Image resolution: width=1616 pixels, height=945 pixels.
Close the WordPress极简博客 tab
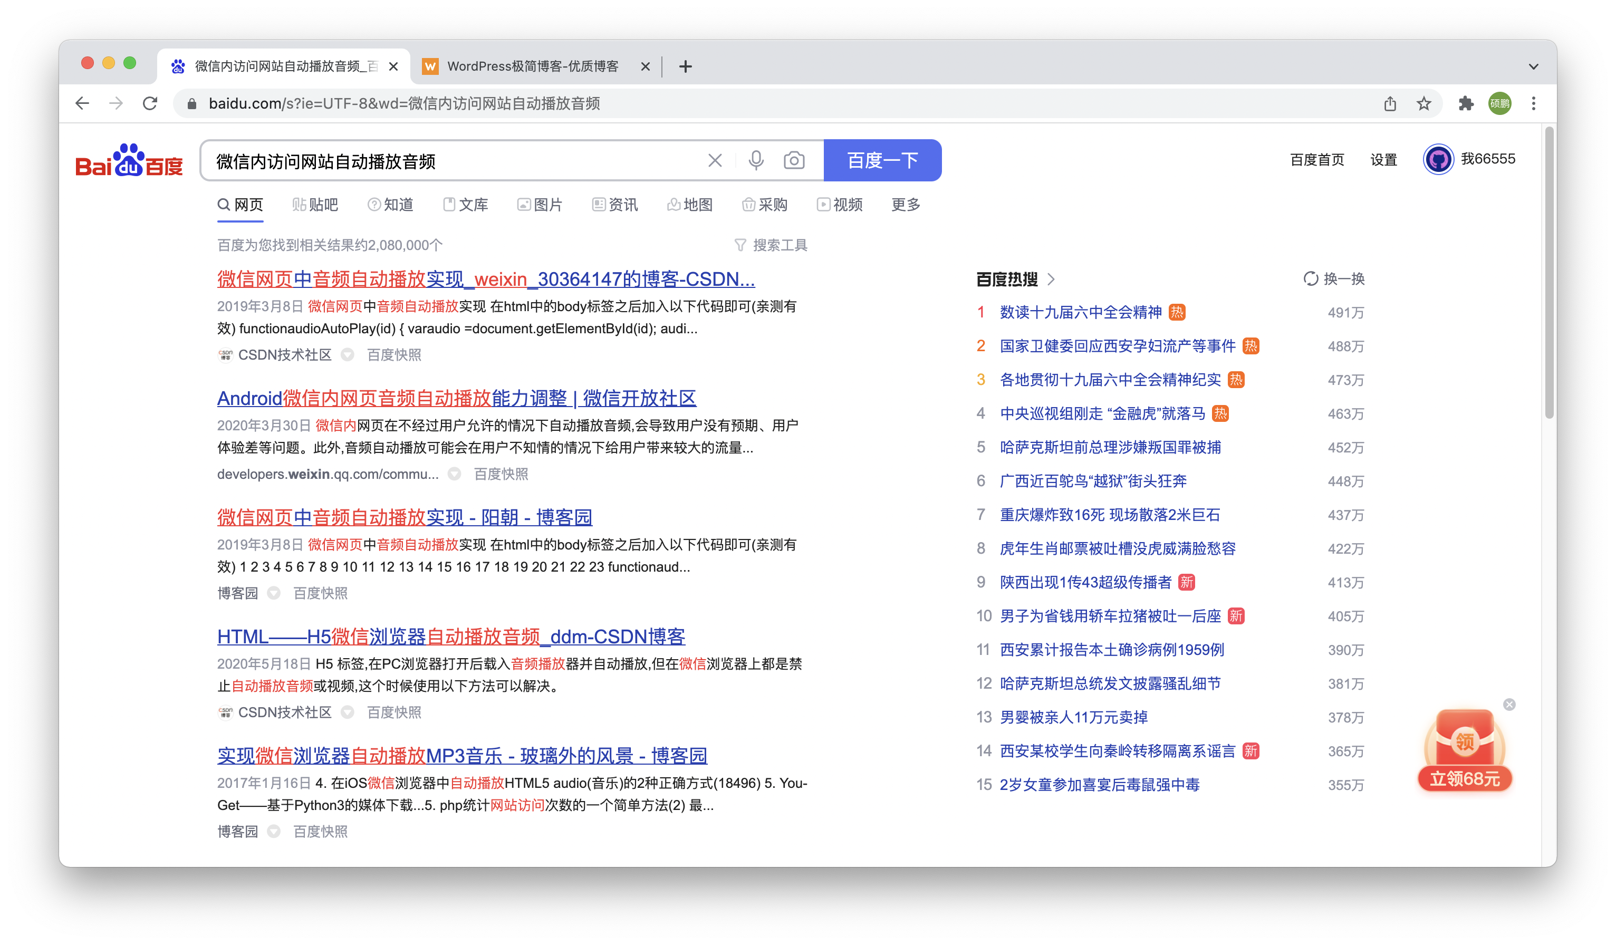645,66
